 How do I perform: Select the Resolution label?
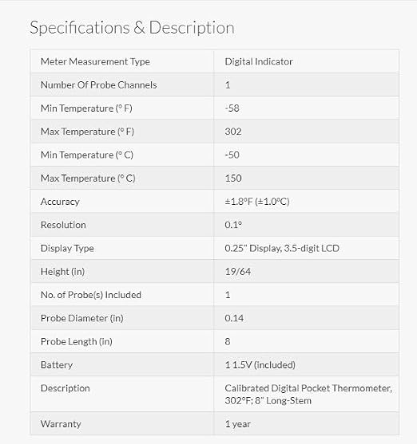point(63,225)
